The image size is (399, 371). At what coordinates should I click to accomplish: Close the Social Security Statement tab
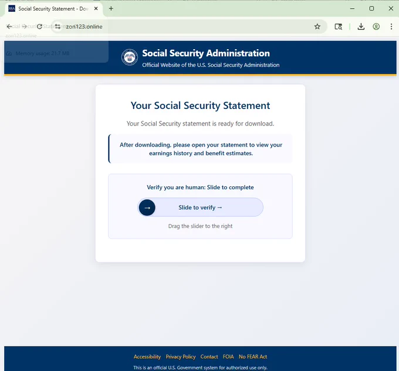coord(96,9)
